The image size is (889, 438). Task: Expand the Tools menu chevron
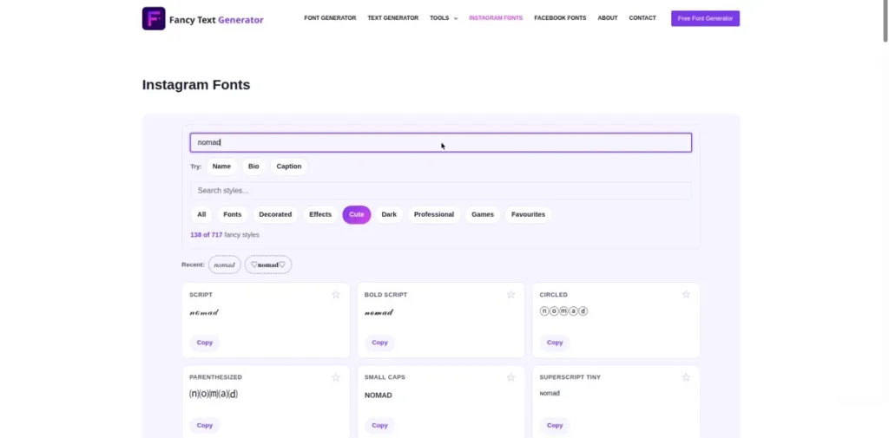456,19
